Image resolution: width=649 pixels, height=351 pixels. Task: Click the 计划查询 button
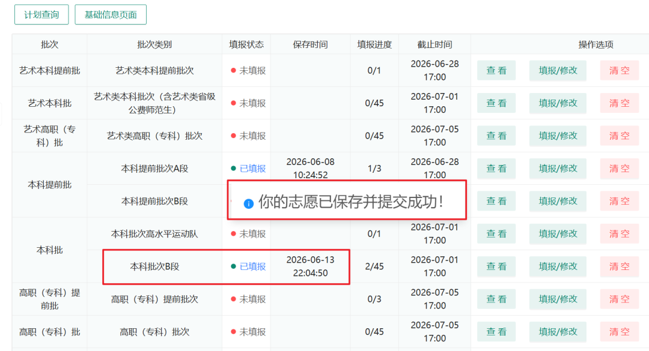point(41,15)
